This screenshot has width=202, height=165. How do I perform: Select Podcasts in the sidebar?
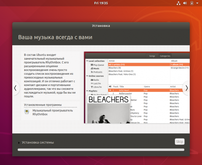(x=96, y=72)
